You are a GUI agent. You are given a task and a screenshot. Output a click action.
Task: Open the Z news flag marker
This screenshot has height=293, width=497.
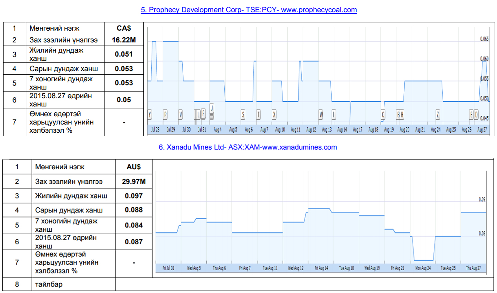click(438, 114)
